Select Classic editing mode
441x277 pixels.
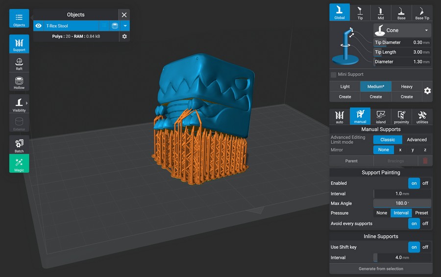point(388,140)
